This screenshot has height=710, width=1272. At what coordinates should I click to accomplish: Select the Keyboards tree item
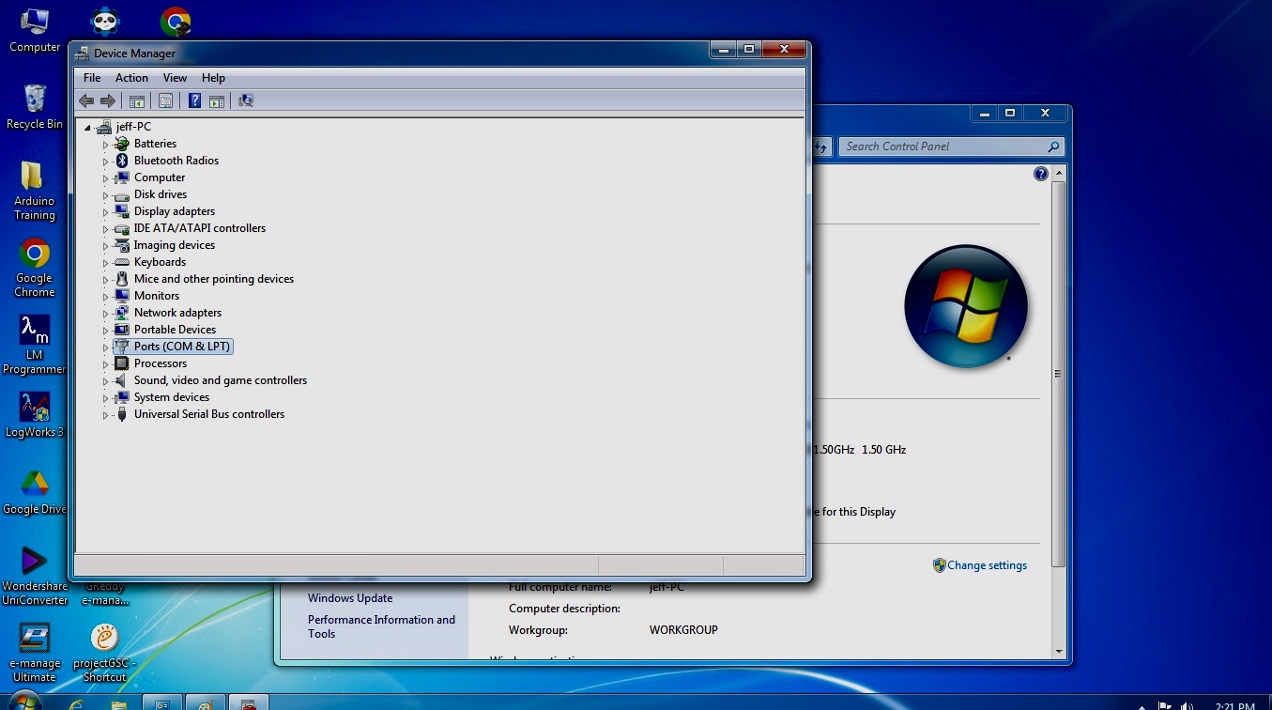pos(160,262)
